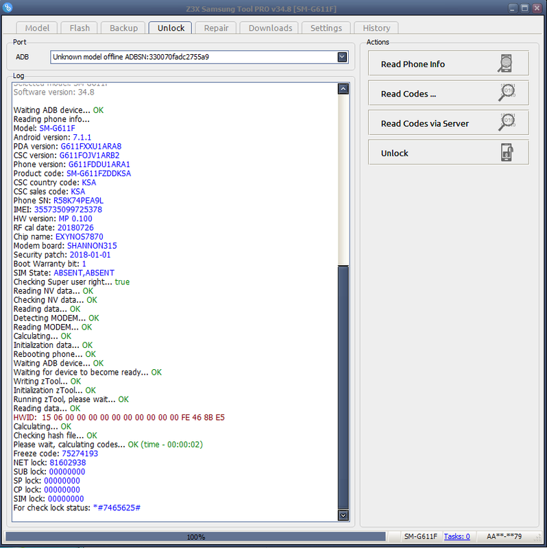Screen dimensions: 547x548
Task: Click the RF cal date 20180726
Action: [x=75, y=228]
